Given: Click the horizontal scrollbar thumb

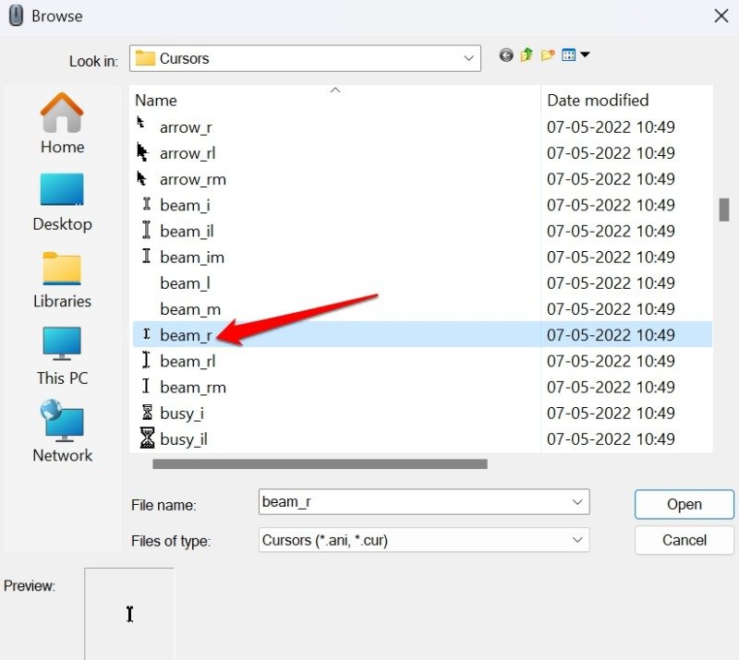Looking at the screenshot, I should point(319,464).
